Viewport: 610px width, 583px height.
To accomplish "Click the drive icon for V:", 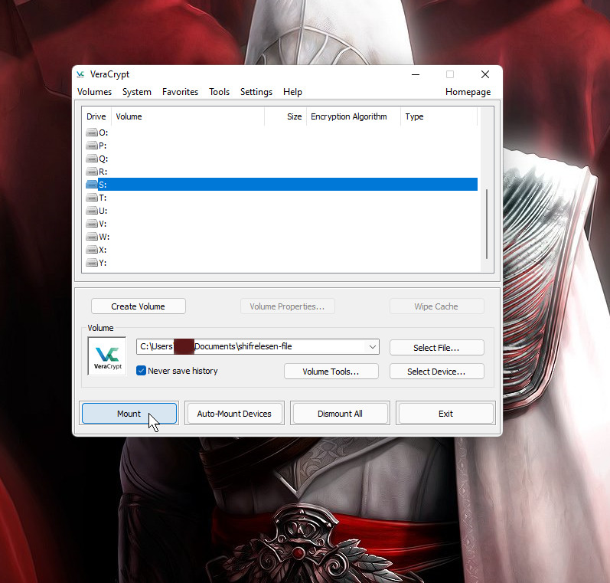I will point(91,224).
